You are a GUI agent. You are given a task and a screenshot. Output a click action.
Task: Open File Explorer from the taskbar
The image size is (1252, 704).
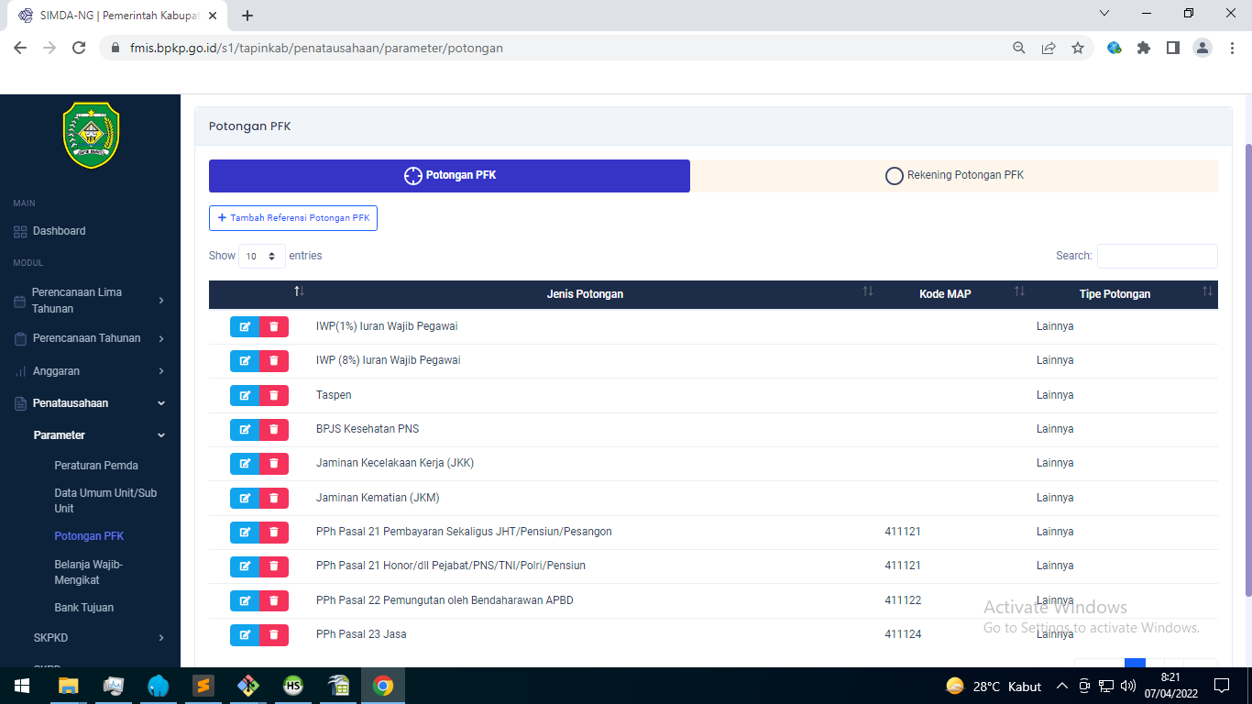pyautogui.click(x=69, y=686)
